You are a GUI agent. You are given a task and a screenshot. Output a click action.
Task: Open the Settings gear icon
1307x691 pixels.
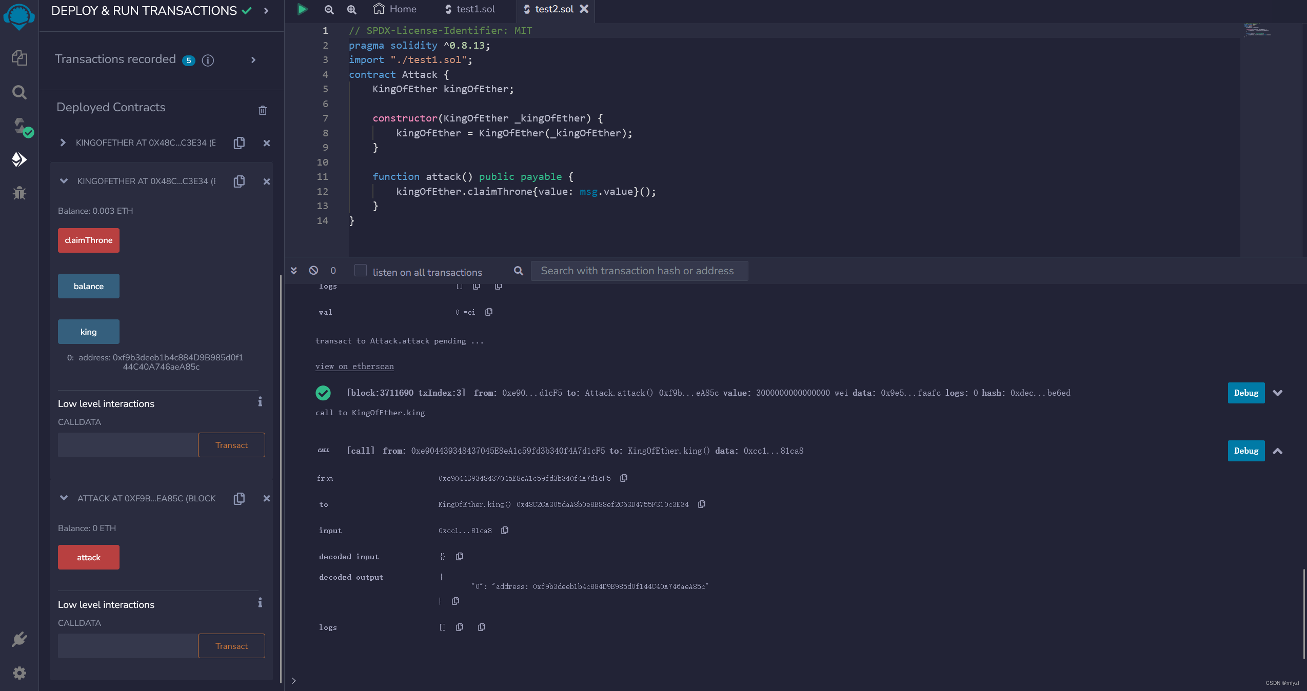(x=19, y=673)
